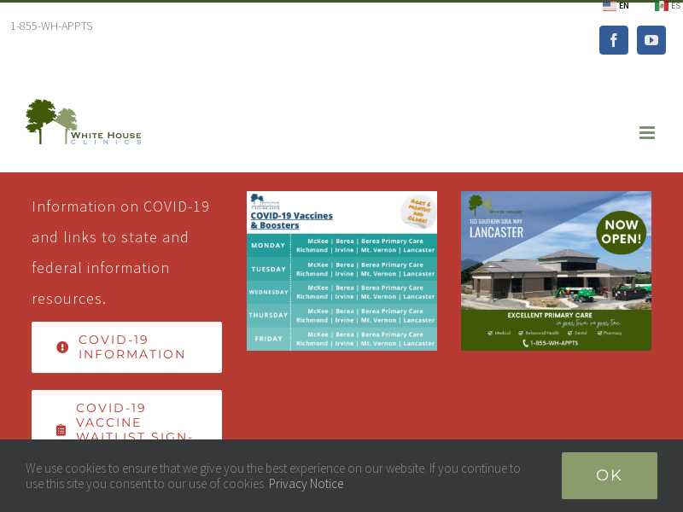The height and width of the screenshot is (512, 683).
Task: Open the COVID-19 Vaccines & Boosters schedule image
Action: click(x=341, y=271)
